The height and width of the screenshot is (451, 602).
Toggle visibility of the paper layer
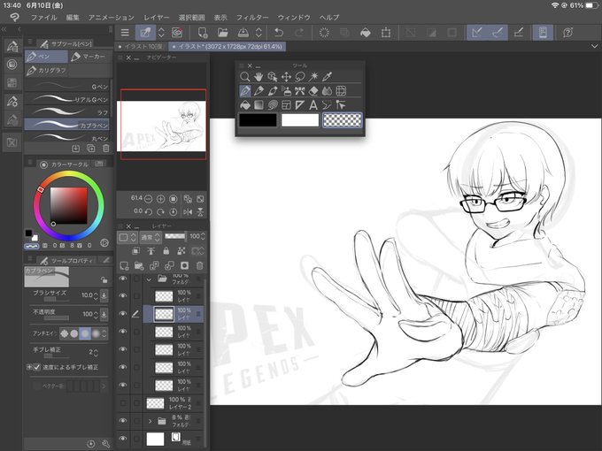tap(123, 439)
